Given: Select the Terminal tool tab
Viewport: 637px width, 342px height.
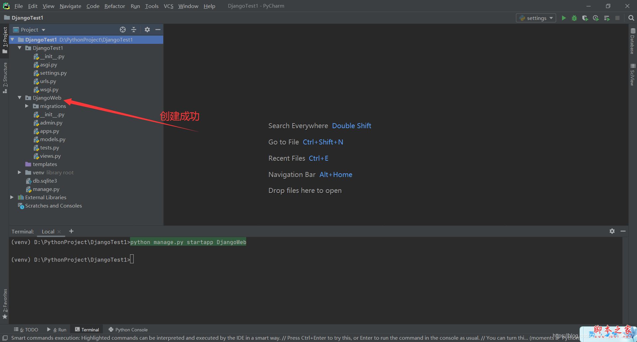Looking at the screenshot, I should point(87,329).
